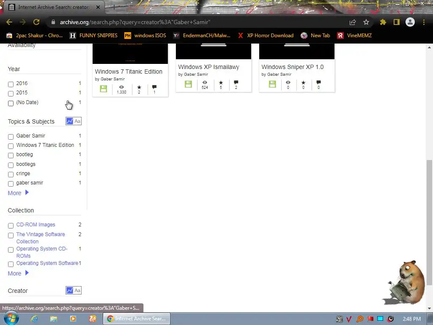433x325 pixels.
Task: Click software floppy icon on Windows 7 Titanic Edition
Action: [103, 89]
